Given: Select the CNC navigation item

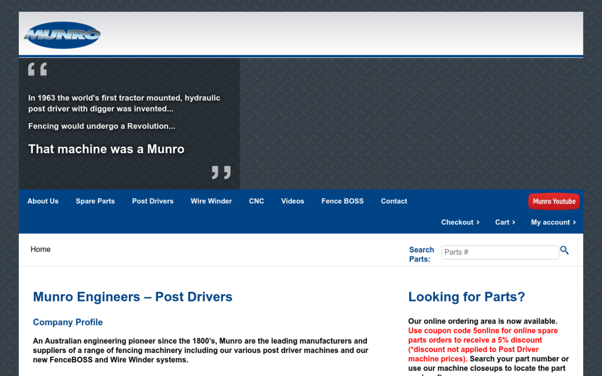Looking at the screenshot, I should click(x=256, y=201).
